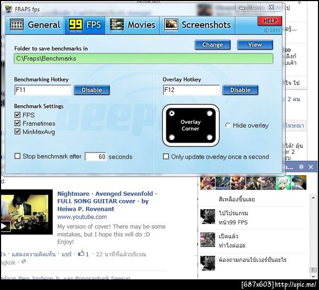Click the yellow 99 counter icon
The image size is (319, 290).
click(75, 25)
